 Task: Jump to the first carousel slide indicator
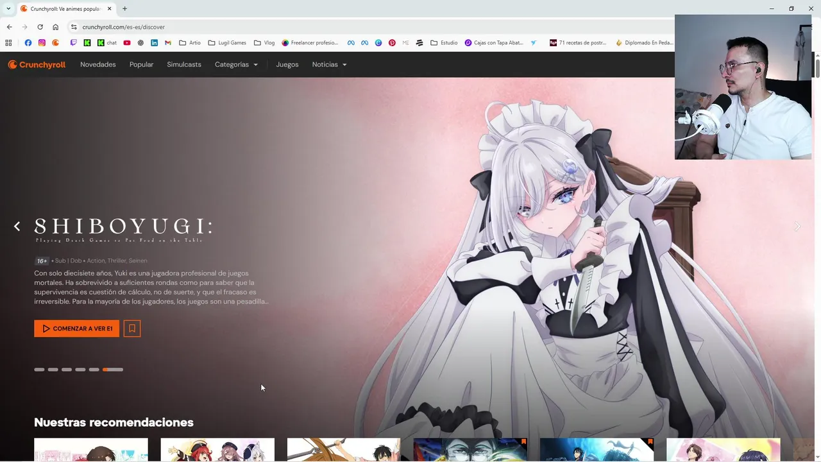click(x=39, y=370)
